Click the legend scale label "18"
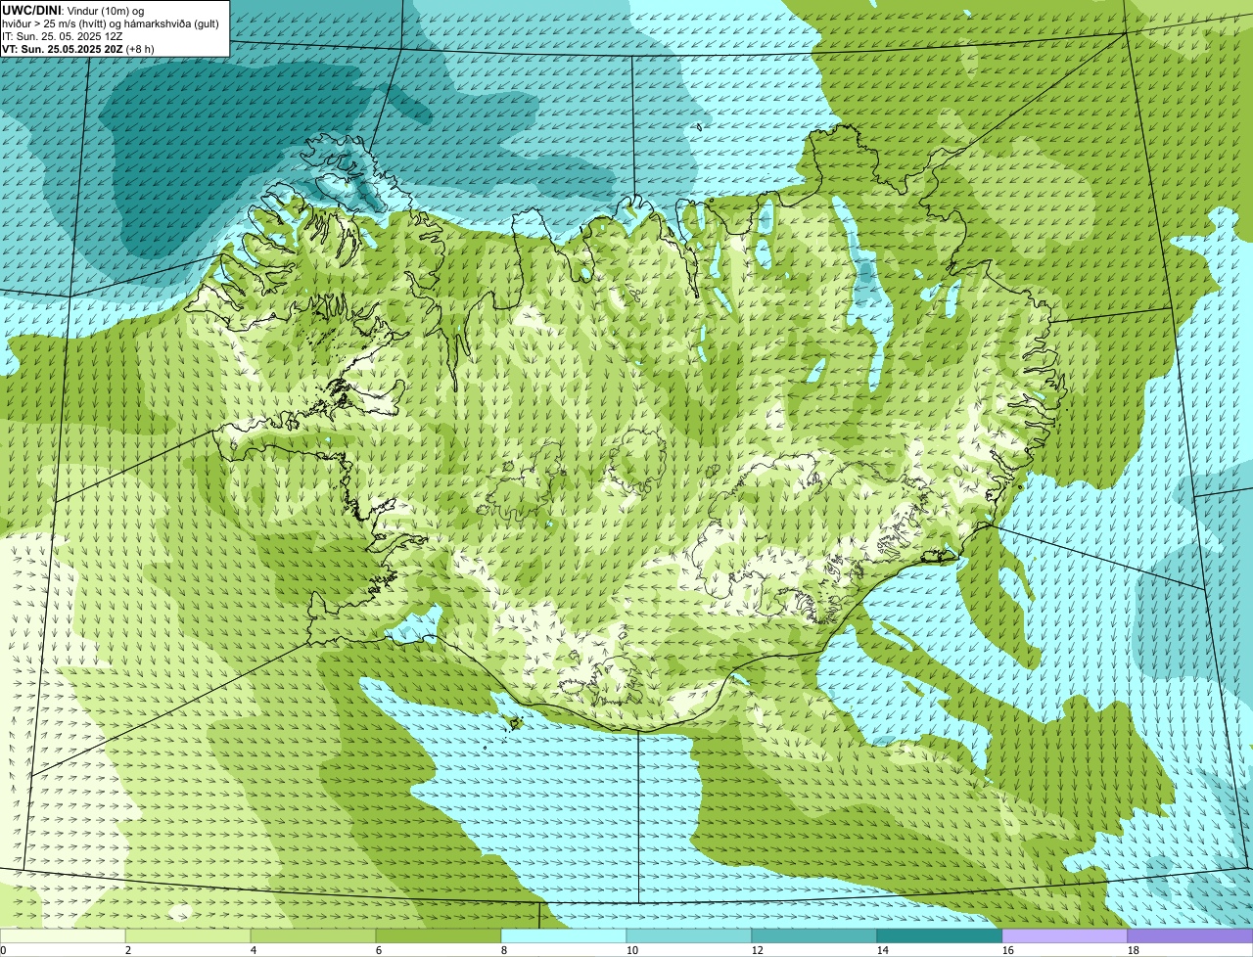Image resolution: width=1253 pixels, height=957 pixels. pyautogui.click(x=1134, y=950)
